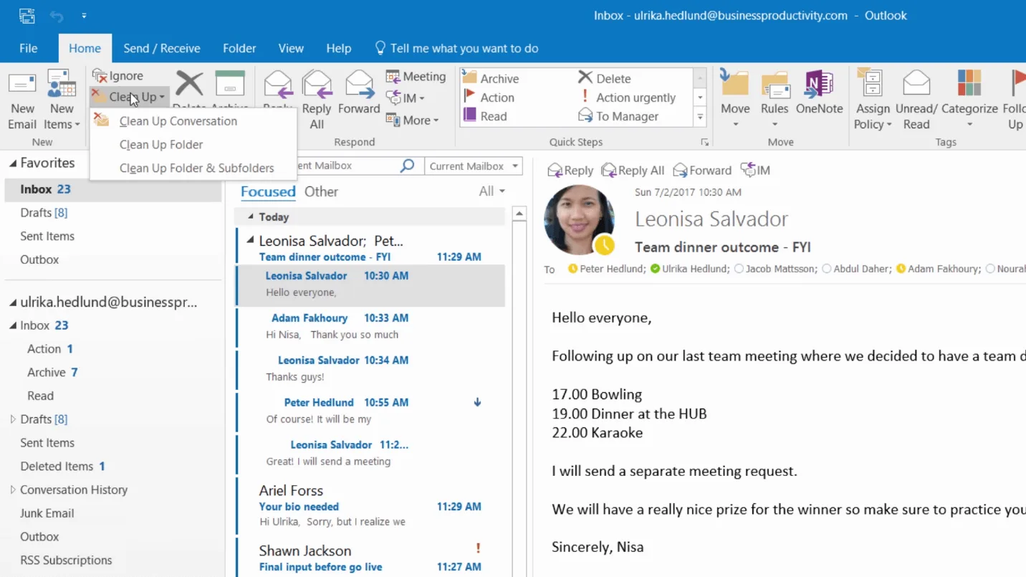Switch to the Focused inbox tab
This screenshot has width=1026, height=577.
(x=268, y=191)
